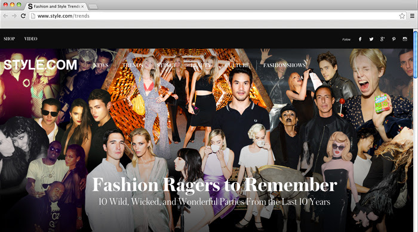Image resolution: width=418 pixels, height=232 pixels.
Task: Click the Follow label text
Action: click(346, 39)
